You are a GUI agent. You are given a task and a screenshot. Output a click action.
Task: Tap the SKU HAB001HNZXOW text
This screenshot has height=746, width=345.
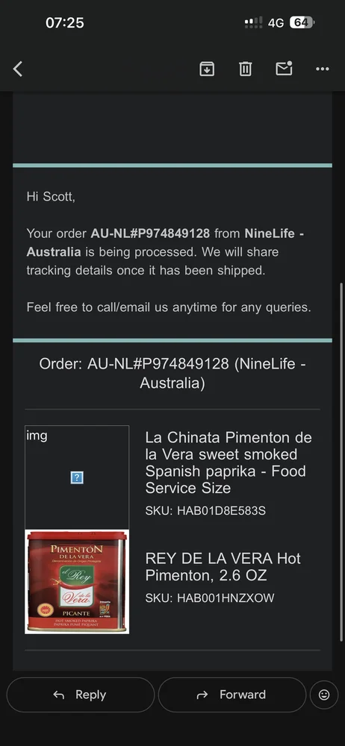[x=210, y=598]
